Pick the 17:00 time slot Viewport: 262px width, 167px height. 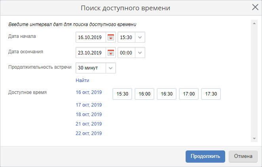(189, 94)
